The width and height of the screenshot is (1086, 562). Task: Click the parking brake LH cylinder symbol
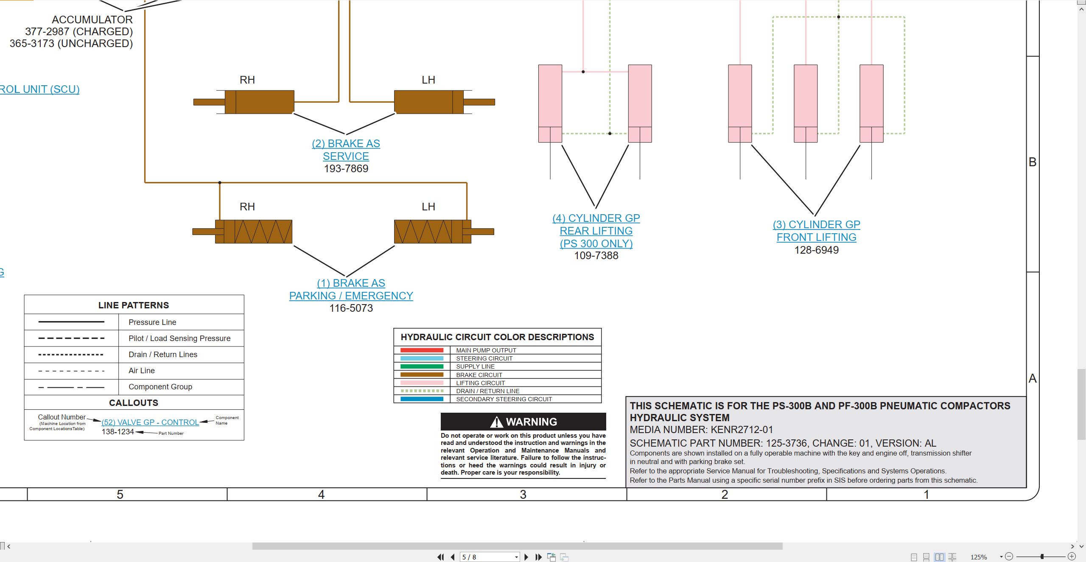point(444,232)
